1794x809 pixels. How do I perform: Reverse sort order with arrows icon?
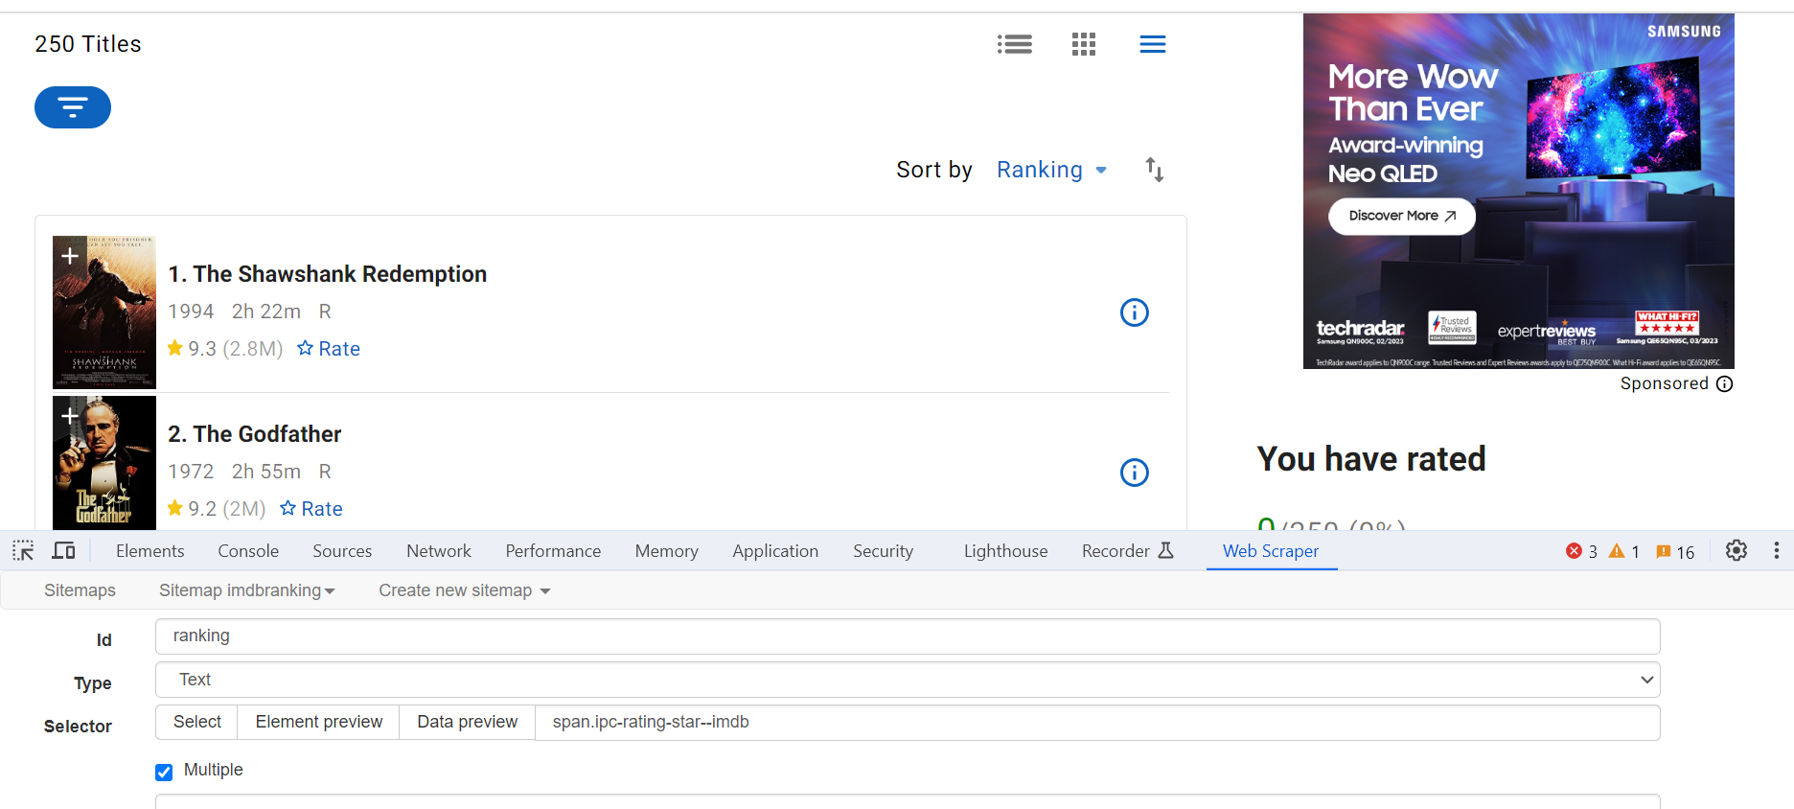(x=1154, y=170)
